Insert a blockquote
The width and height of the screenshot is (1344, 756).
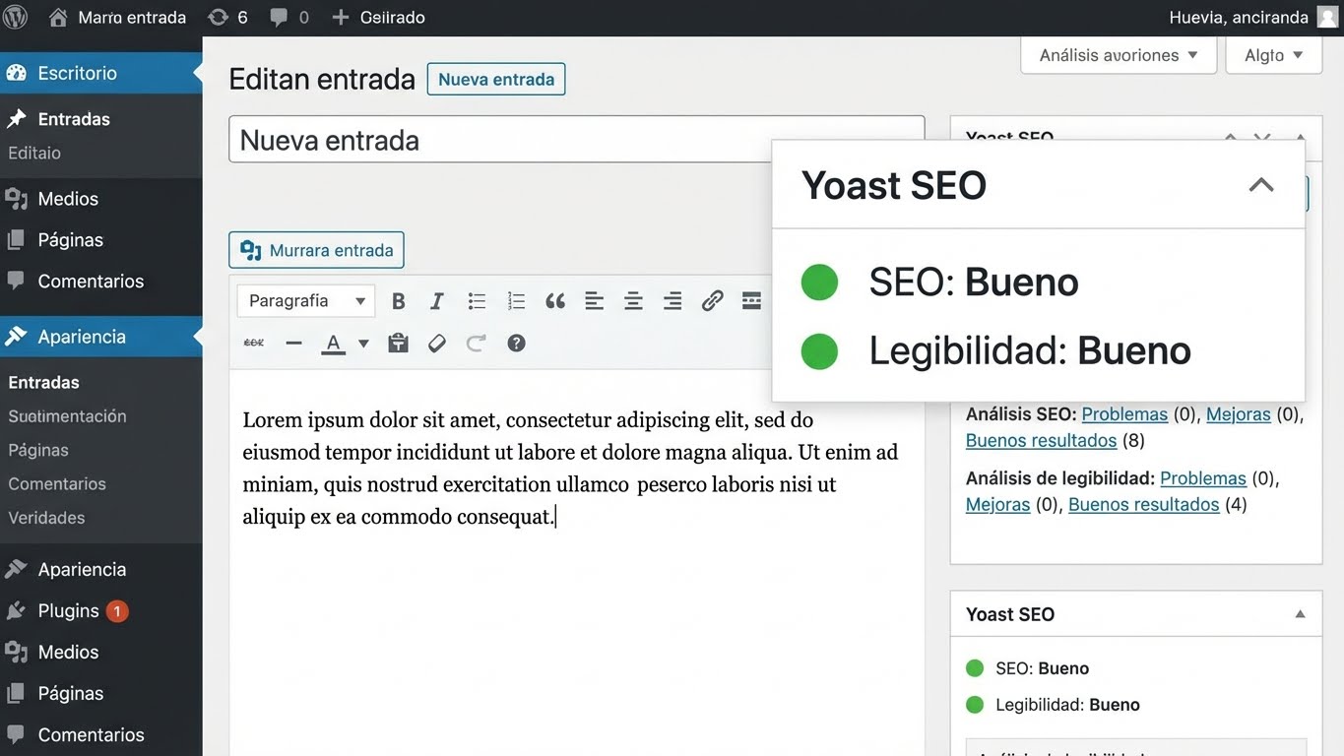coord(554,300)
